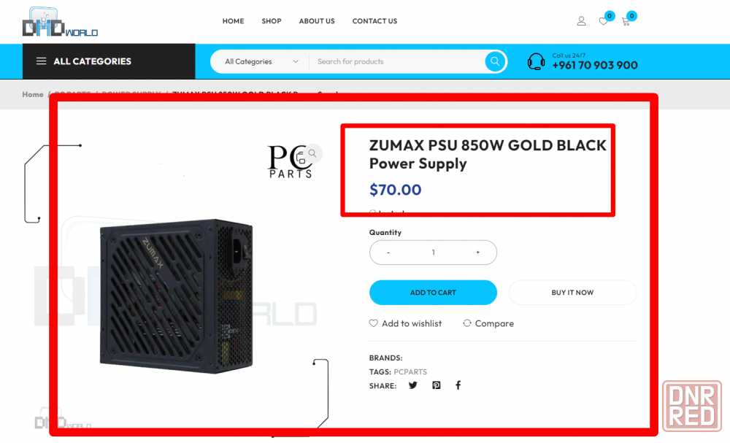This screenshot has height=443, width=730.
Task: Increase quantity with the plus button
Action: (477, 253)
